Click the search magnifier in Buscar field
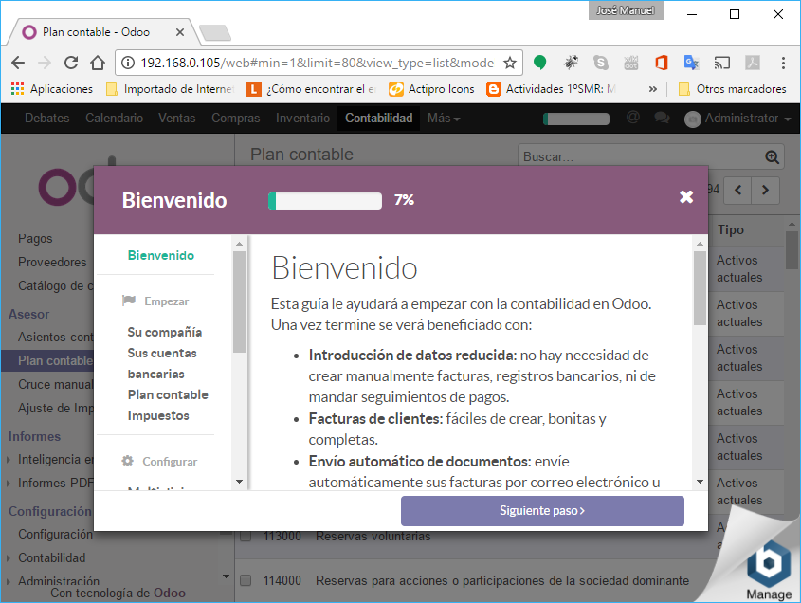This screenshot has height=603, width=801. tap(773, 157)
